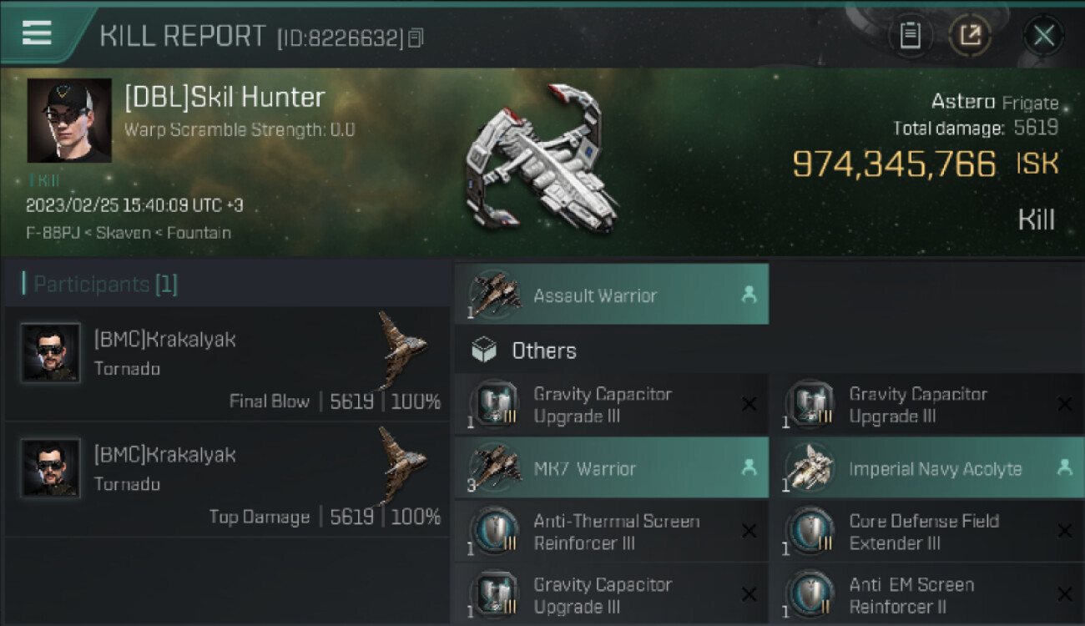Copy the kill report ID
The image size is (1085, 626).
click(416, 38)
